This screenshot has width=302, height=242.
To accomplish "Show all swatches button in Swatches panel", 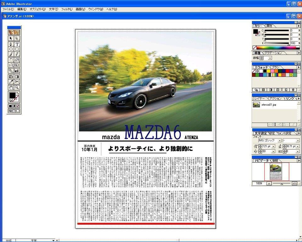I will point(256,90).
